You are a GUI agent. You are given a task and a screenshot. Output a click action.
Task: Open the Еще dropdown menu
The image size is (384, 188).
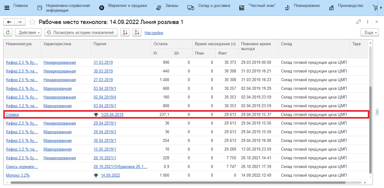coord(370,33)
